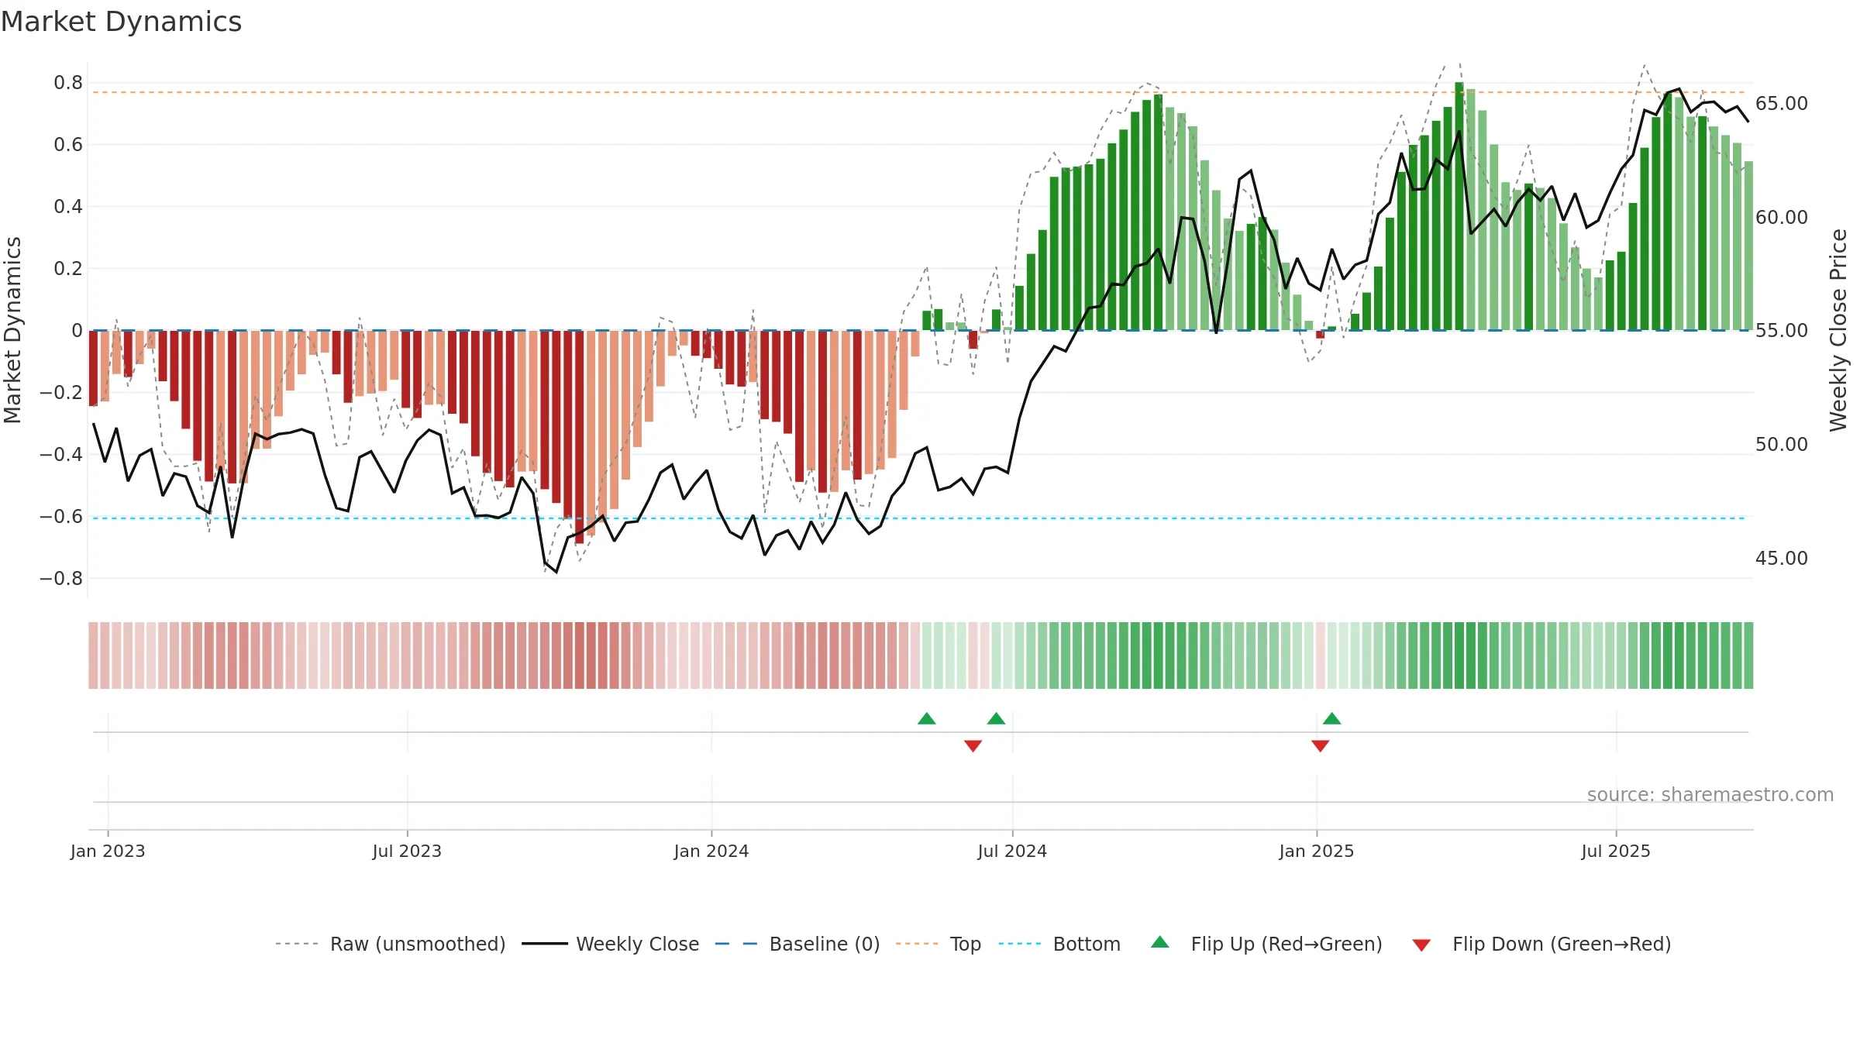Click the 0.8 left axis tick label

[68, 83]
